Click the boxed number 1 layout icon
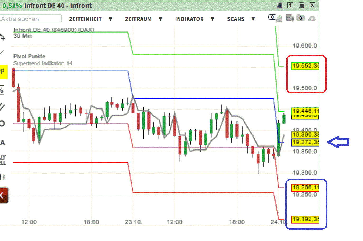This screenshot has height=241, width=363. [x=290, y=5]
